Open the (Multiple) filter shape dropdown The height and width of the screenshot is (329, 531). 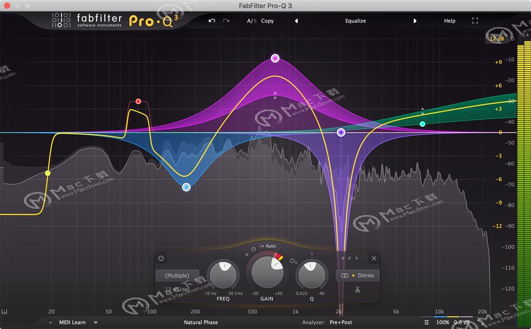click(x=177, y=275)
